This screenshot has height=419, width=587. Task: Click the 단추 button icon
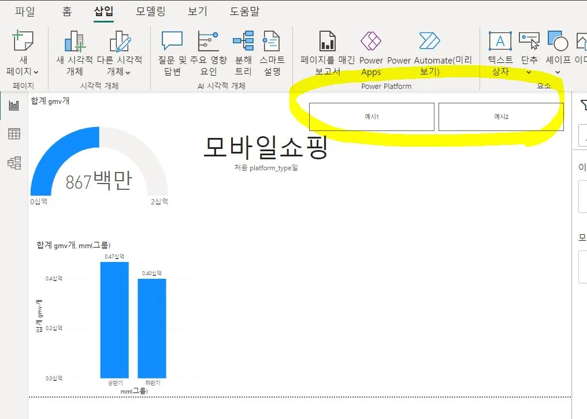[x=529, y=41]
